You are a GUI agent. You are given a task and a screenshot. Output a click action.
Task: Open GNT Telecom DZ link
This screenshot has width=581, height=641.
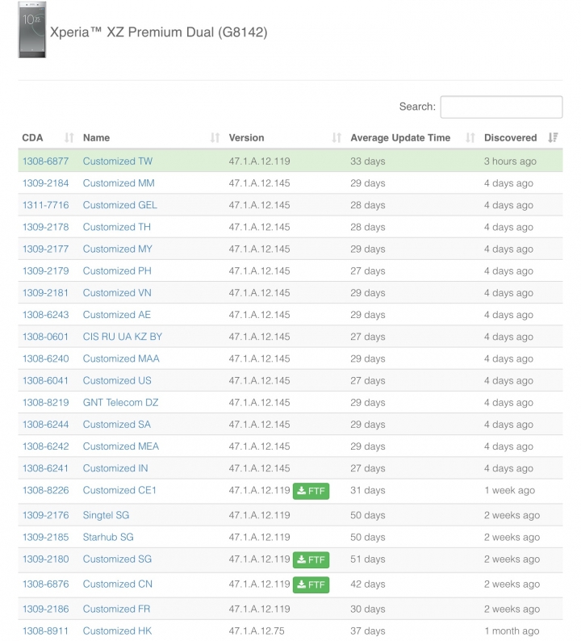tap(120, 402)
